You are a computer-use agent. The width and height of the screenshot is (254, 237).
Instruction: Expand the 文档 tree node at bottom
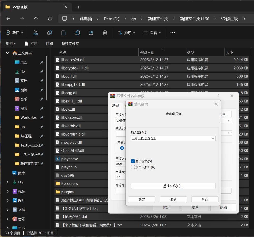(7, 210)
